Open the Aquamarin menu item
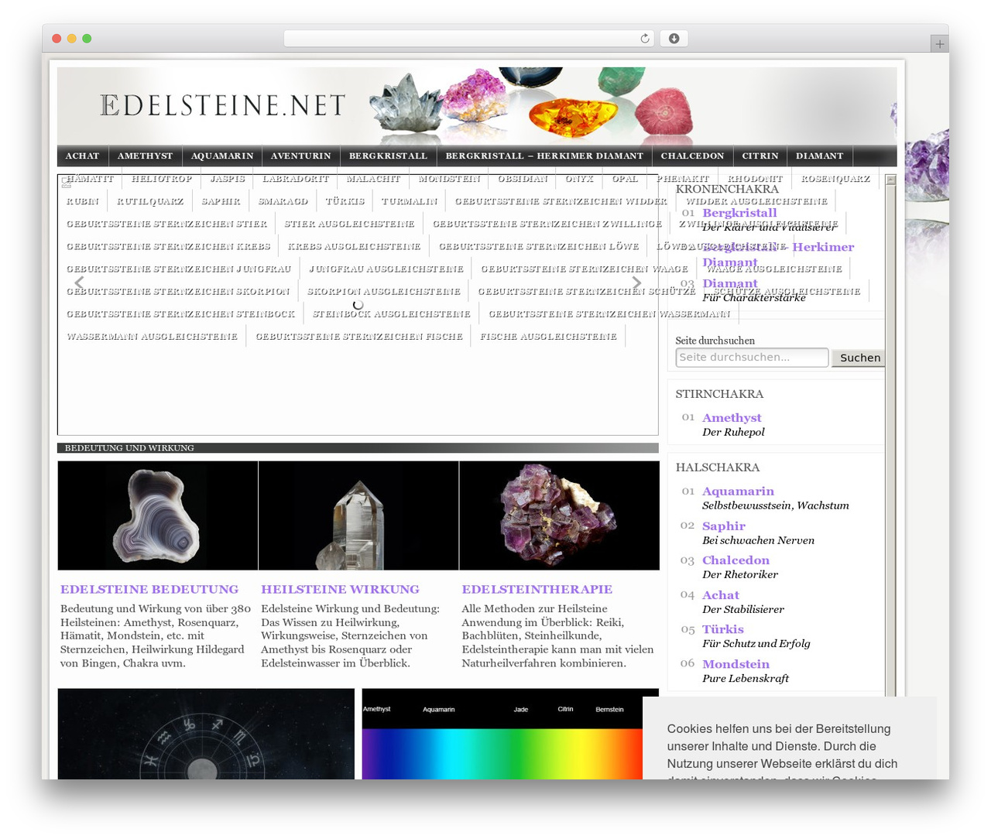This screenshot has height=839, width=991. pos(222,156)
